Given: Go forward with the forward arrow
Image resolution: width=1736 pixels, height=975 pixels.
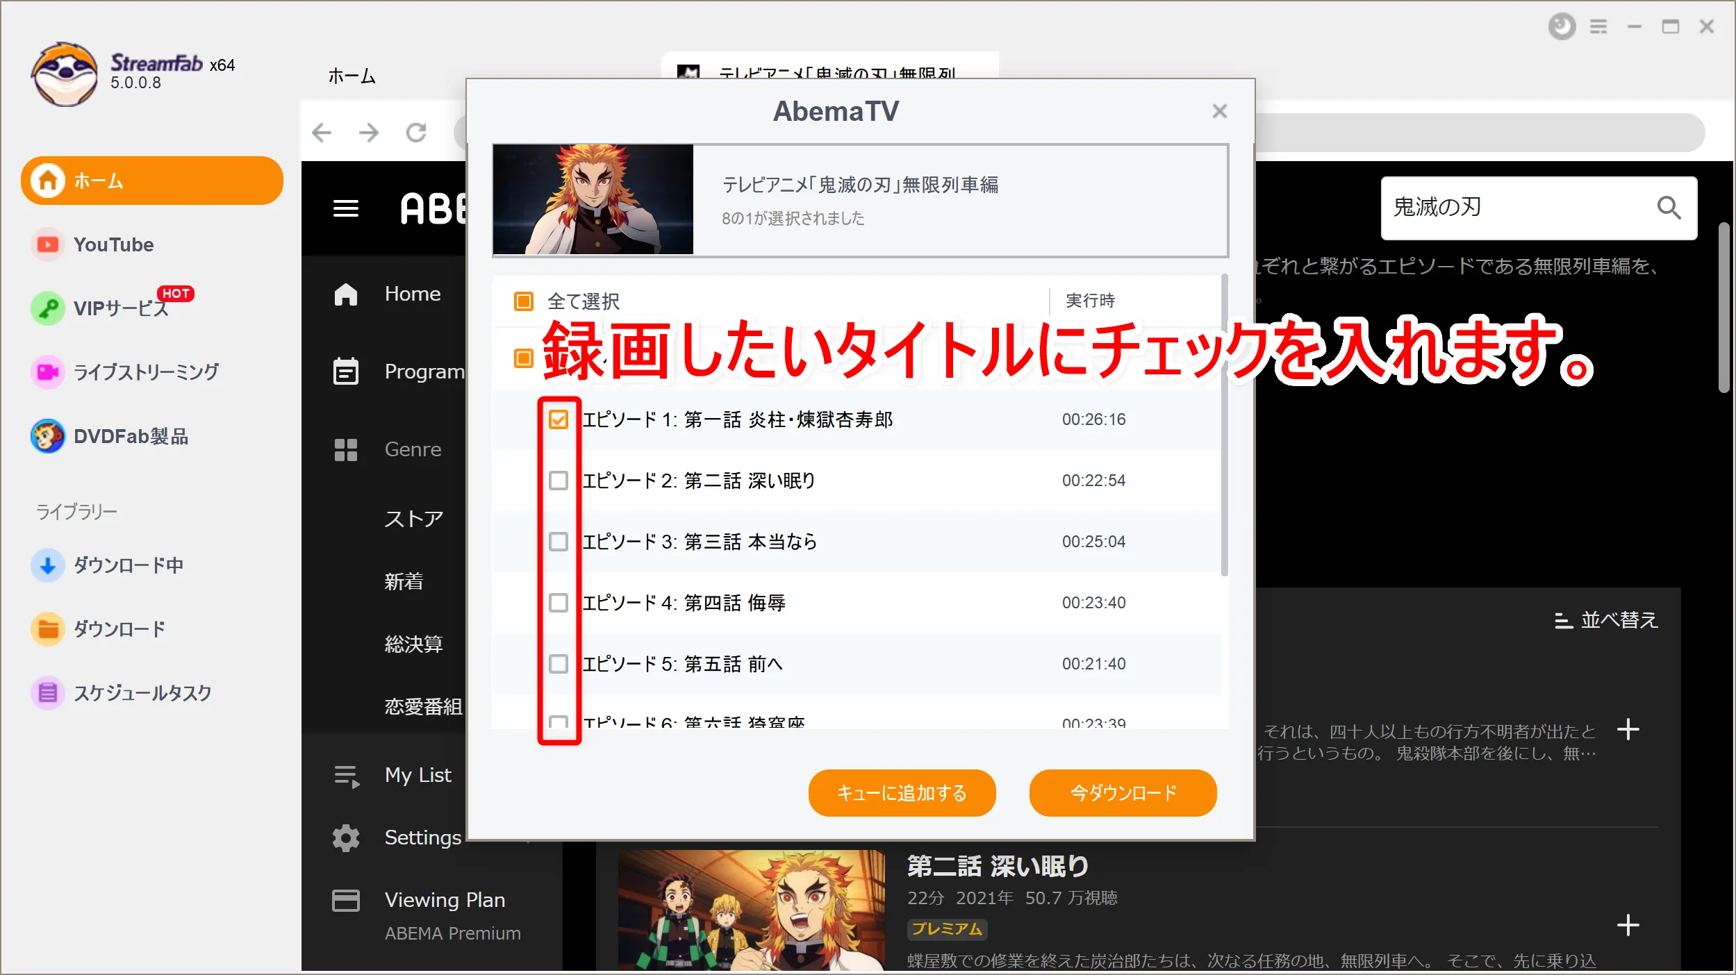Looking at the screenshot, I should coord(369,132).
